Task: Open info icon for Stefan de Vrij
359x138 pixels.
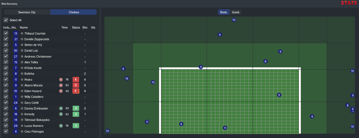Action: (x=22, y=45)
